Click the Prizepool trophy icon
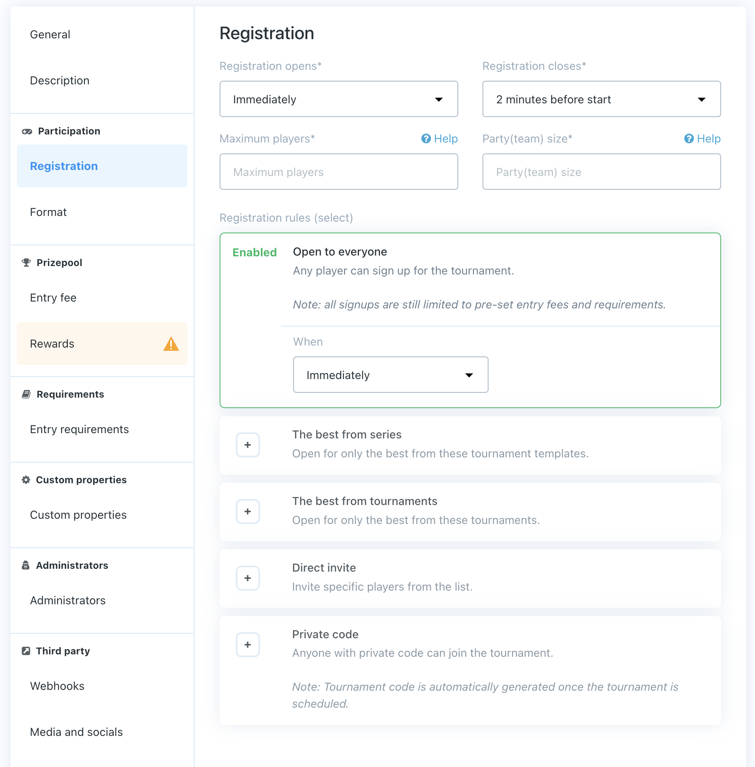Viewport: 755px width, 767px height. (x=26, y=263)
